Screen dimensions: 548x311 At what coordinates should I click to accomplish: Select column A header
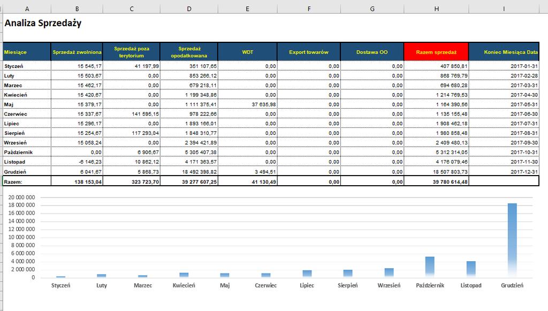27,9
